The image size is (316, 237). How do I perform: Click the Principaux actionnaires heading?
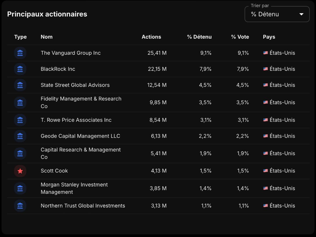pyautogui.click(x=47, y=14)
